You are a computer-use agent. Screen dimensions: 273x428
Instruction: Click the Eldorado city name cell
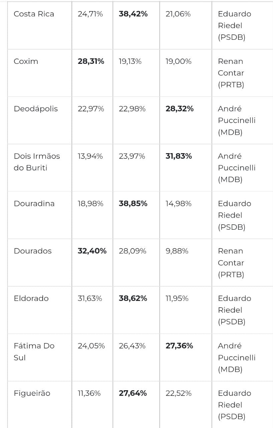coord(31,299)
